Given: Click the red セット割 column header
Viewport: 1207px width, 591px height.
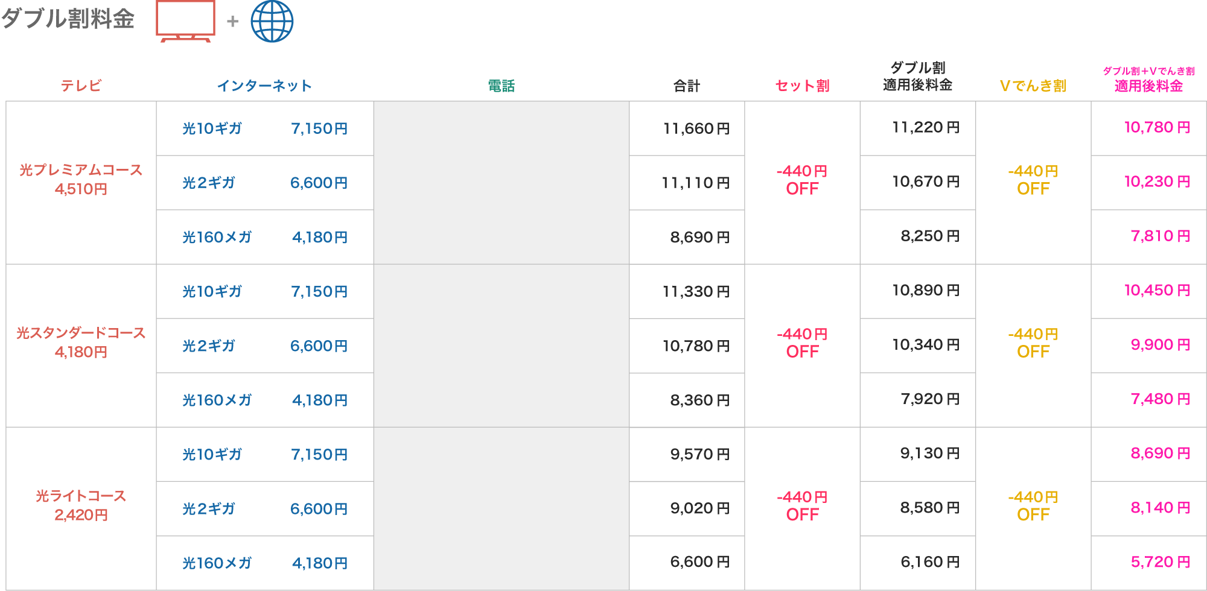Looking at the screenshot, I should (802, 86).
